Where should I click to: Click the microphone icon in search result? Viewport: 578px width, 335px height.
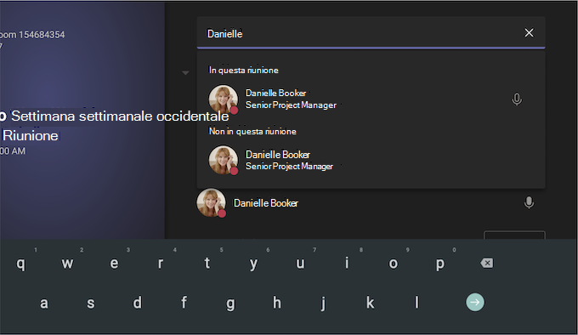tap(517, 99)
